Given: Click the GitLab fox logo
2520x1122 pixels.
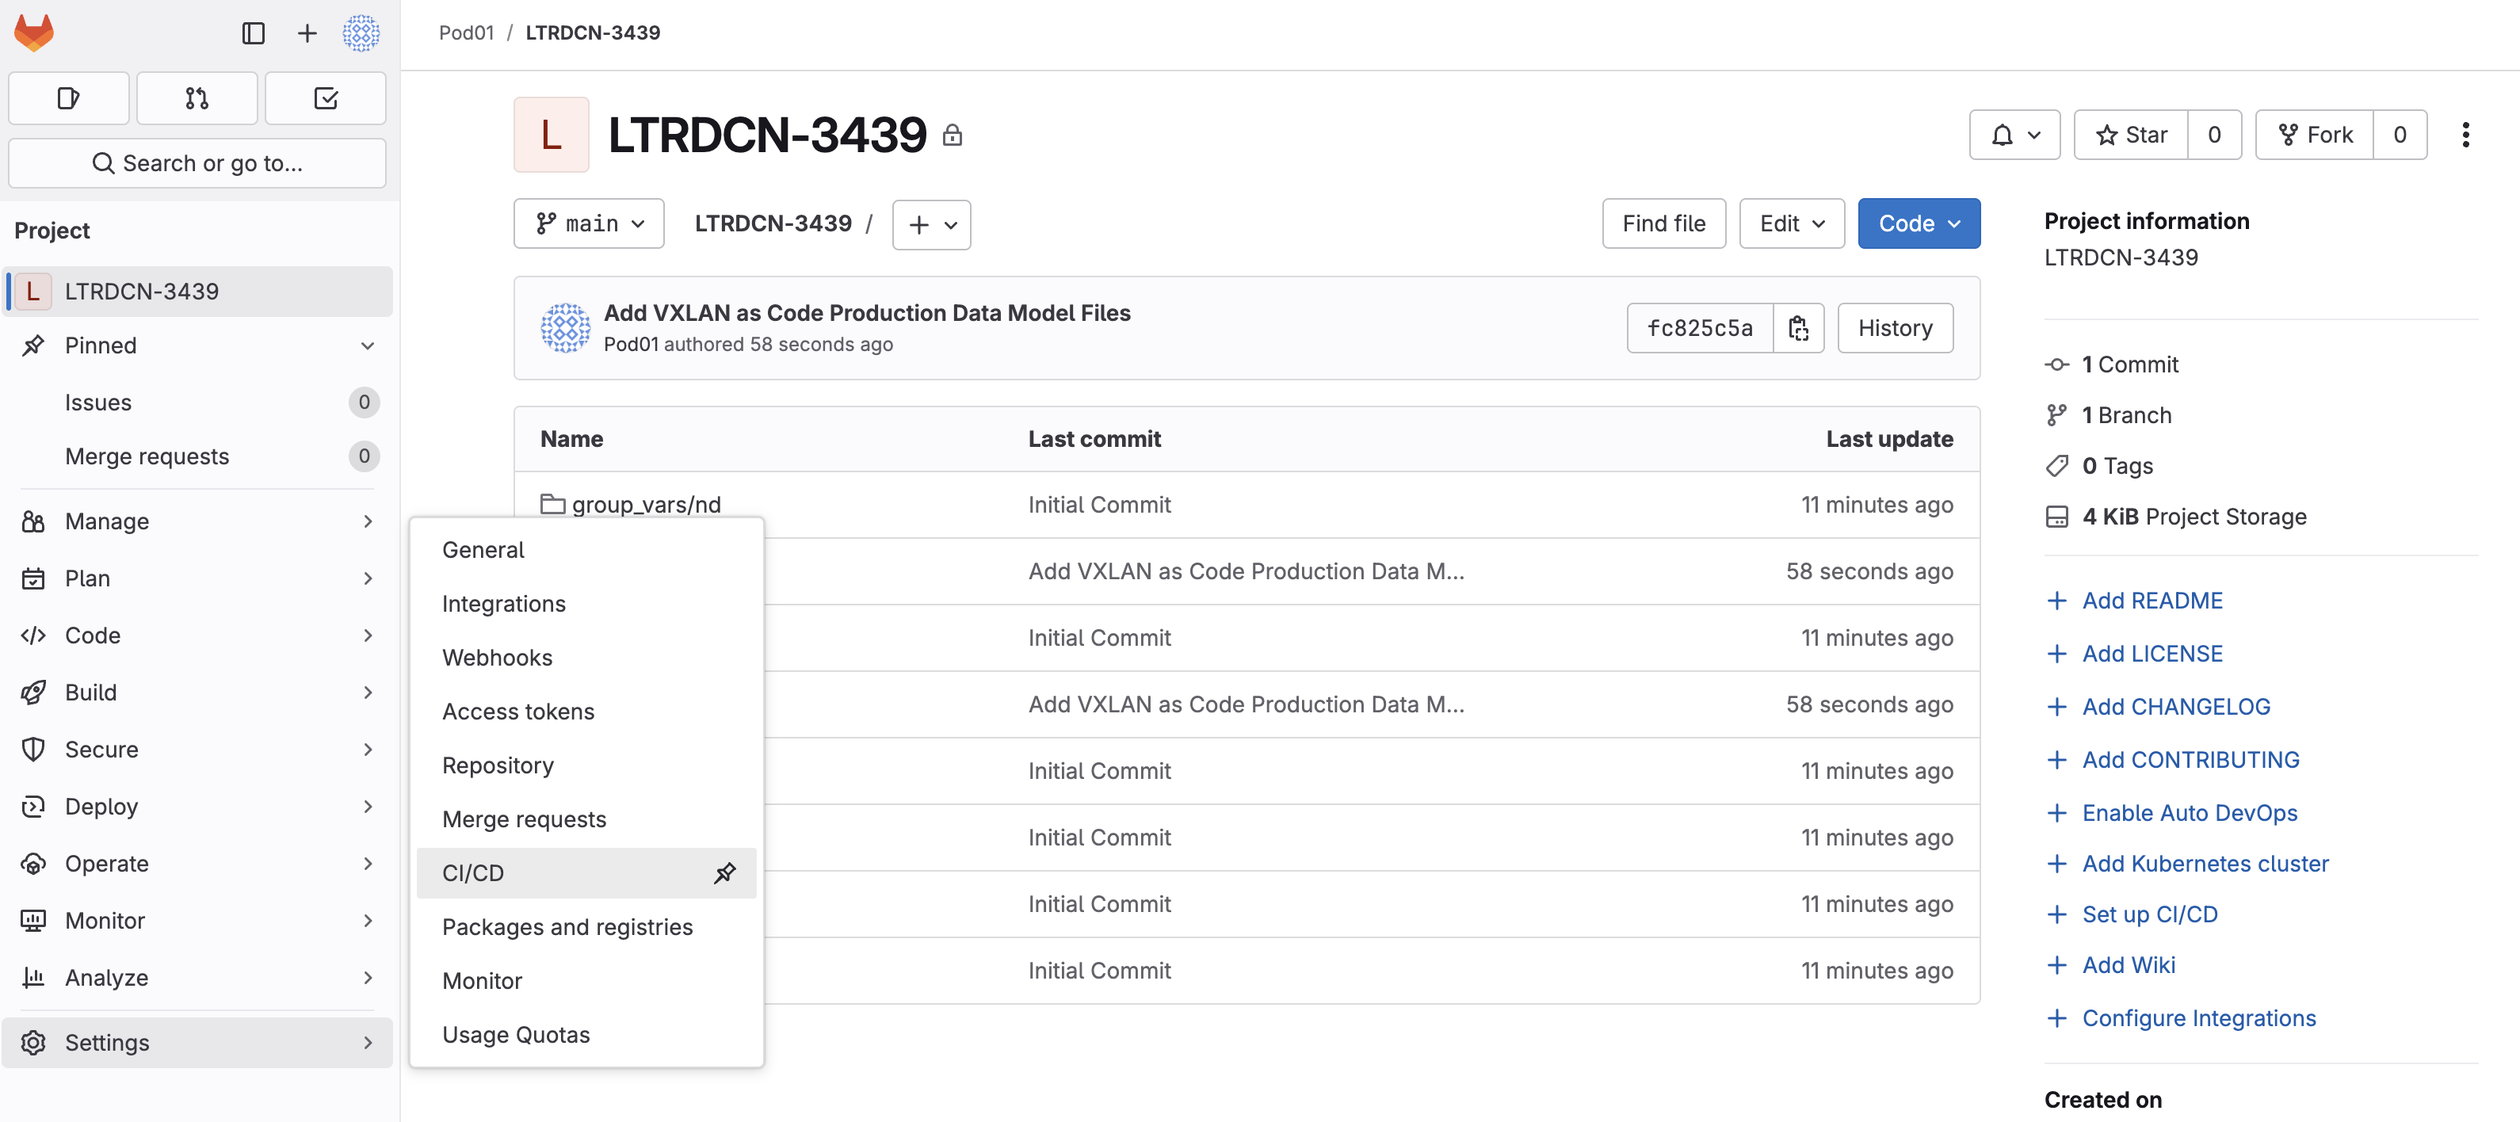Looking at the screenshot, I should 34,33.
